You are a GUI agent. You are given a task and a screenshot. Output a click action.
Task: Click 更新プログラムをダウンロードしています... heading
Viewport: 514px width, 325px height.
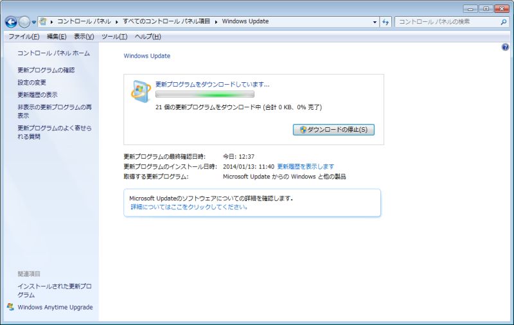tap(212, 85)
